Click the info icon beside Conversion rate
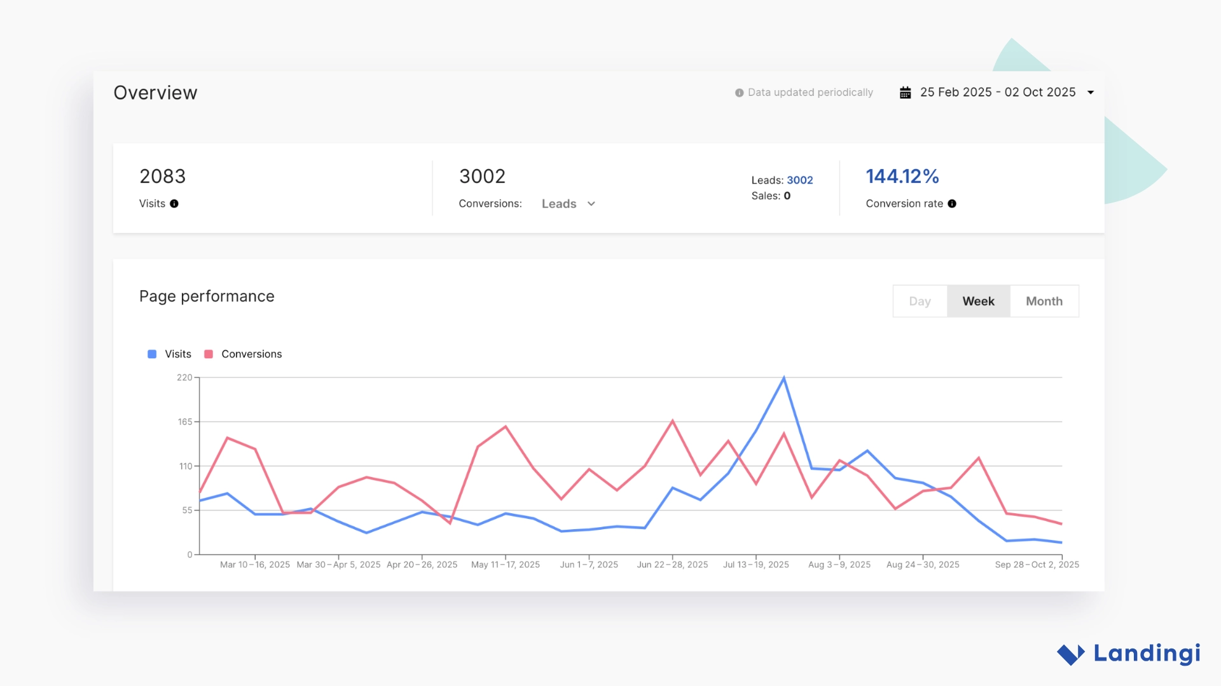 tap(951, 204)
